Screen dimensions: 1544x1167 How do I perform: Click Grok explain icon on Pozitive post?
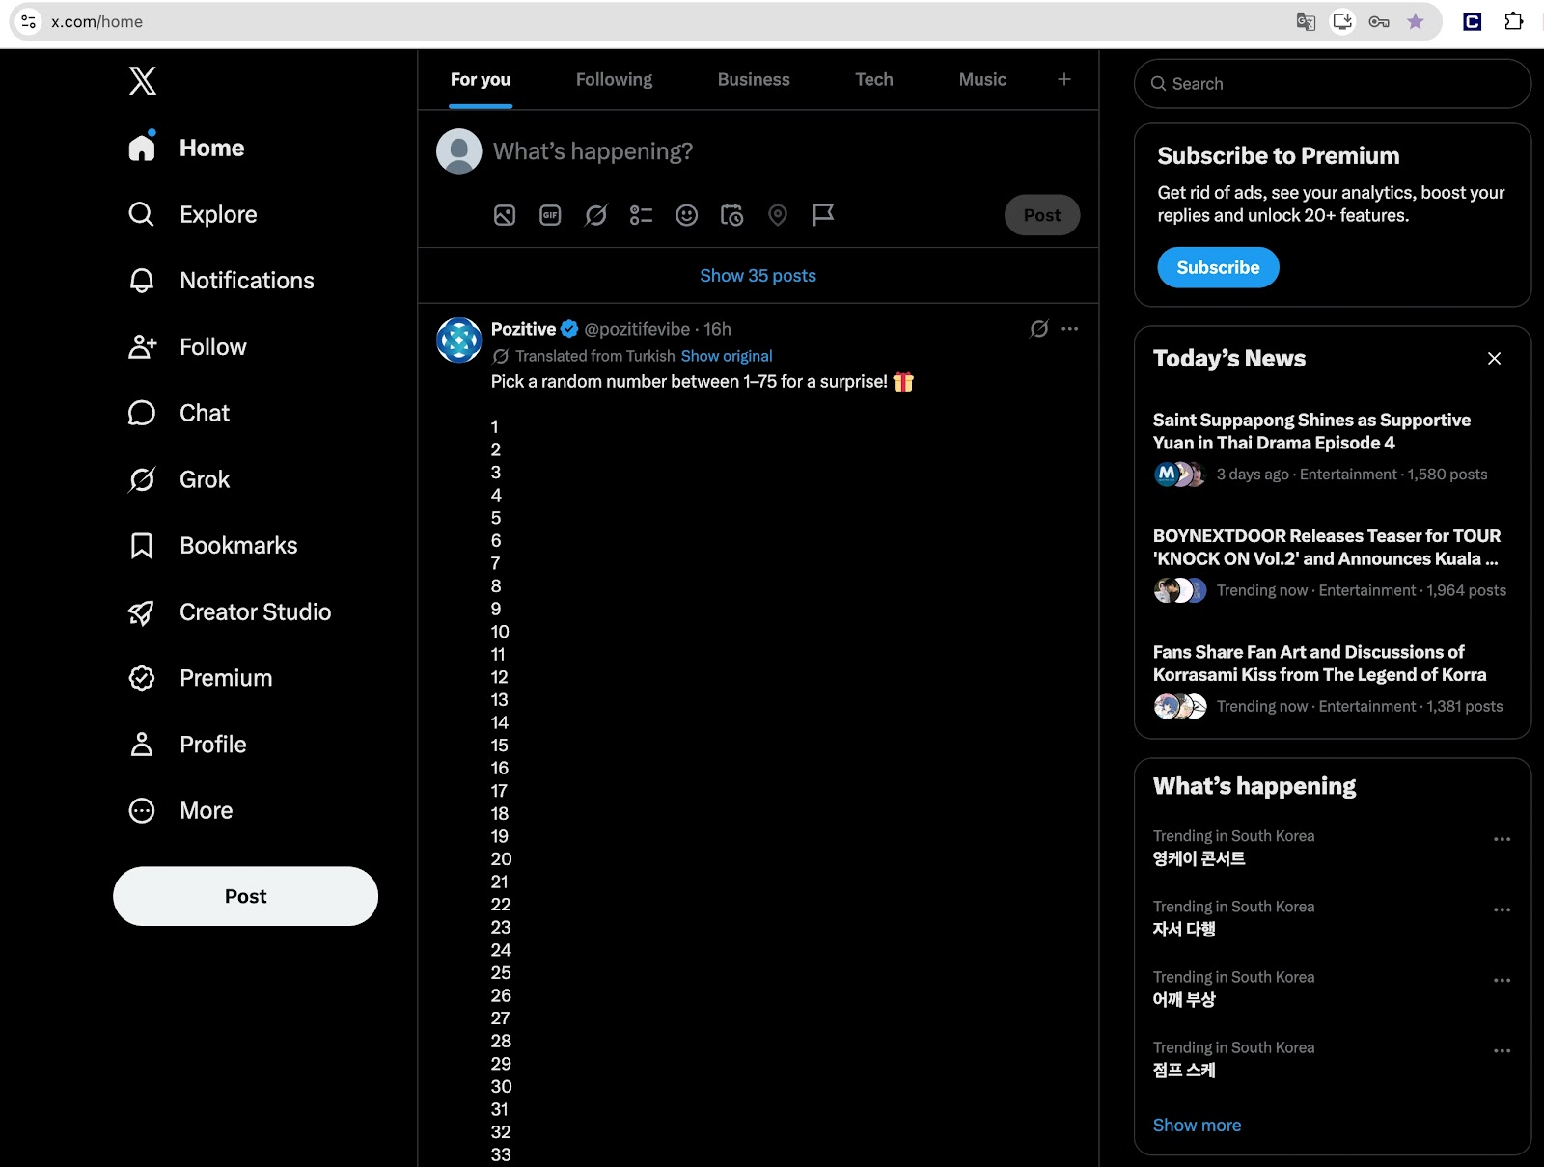click(1038, 329)
